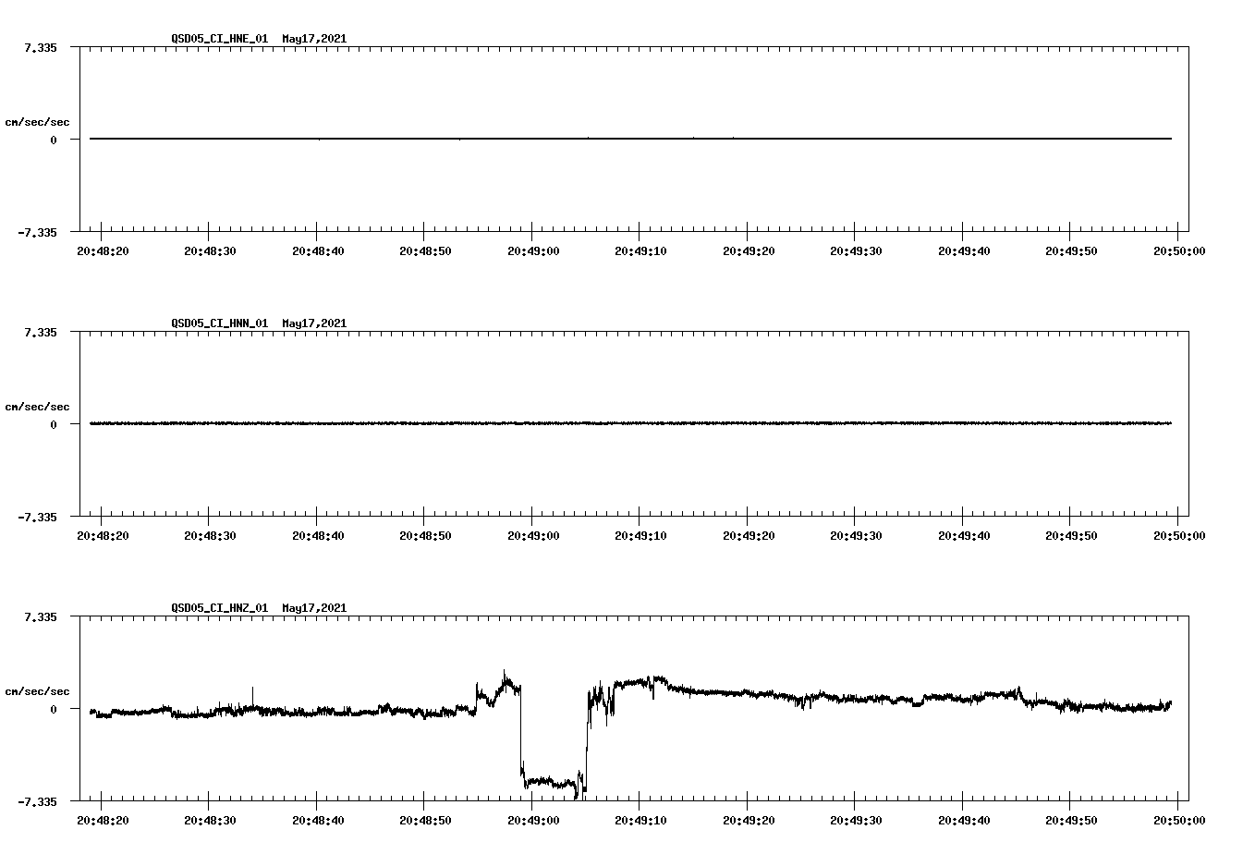Click the -7.335 bottom label of HNN plot
This screenshot has height=854, width=1255.
tap(38, 518)
